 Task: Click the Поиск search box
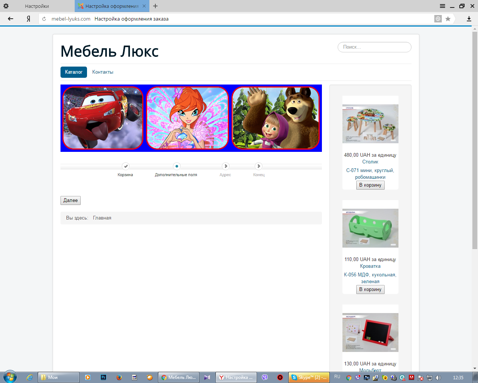(x=375, y=47)
